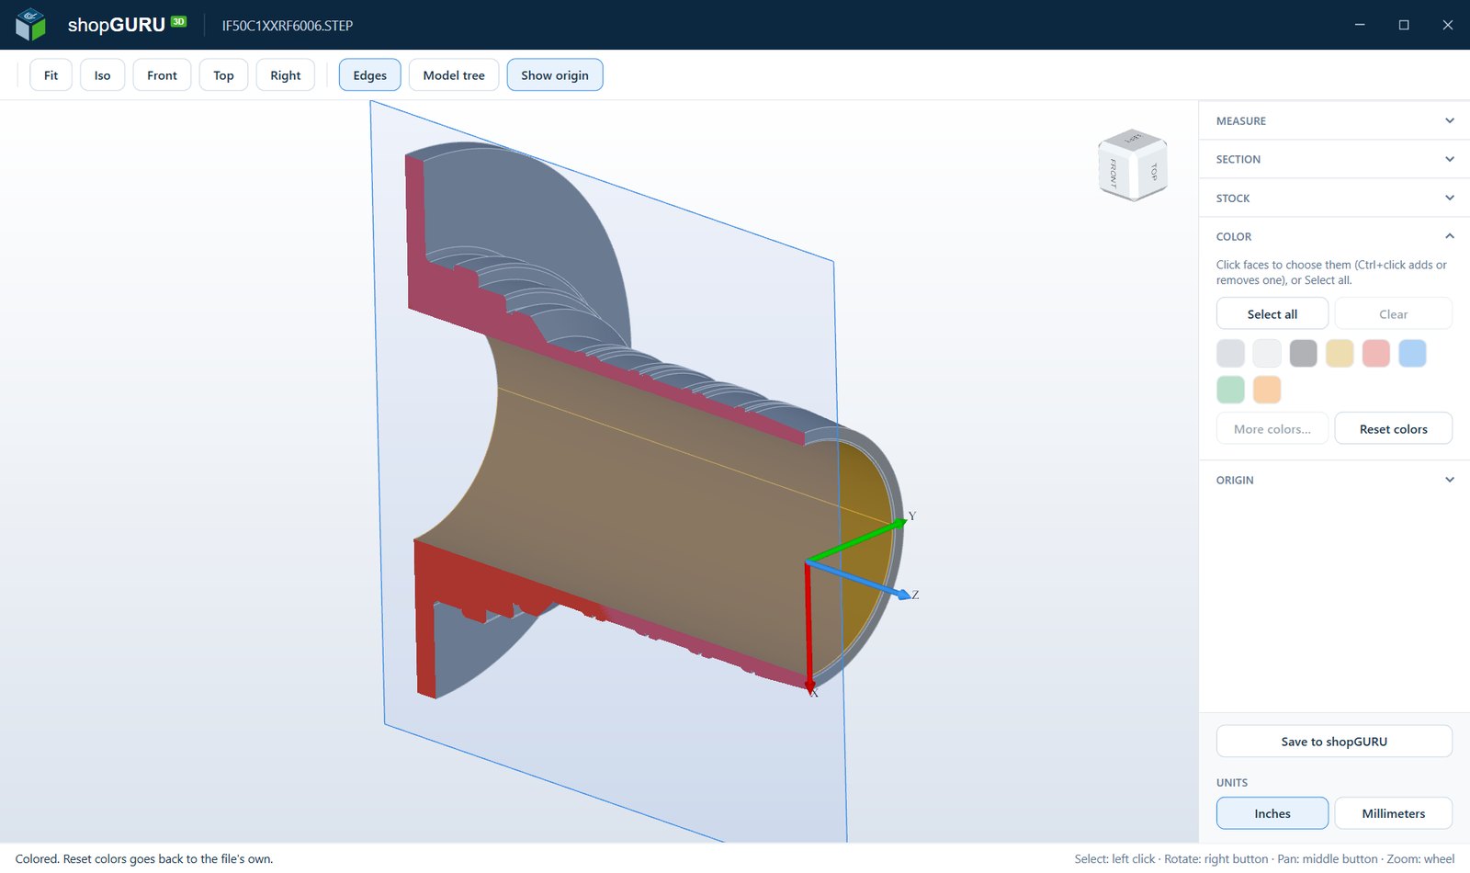Switch to the Iso view
The image size is (1470, 873).
pyautogui.click(x=102, y=75)
